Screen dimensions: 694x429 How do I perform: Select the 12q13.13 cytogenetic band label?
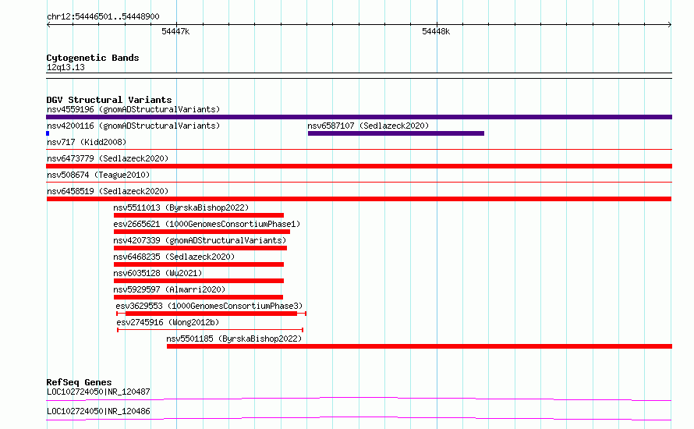point(66,67)
